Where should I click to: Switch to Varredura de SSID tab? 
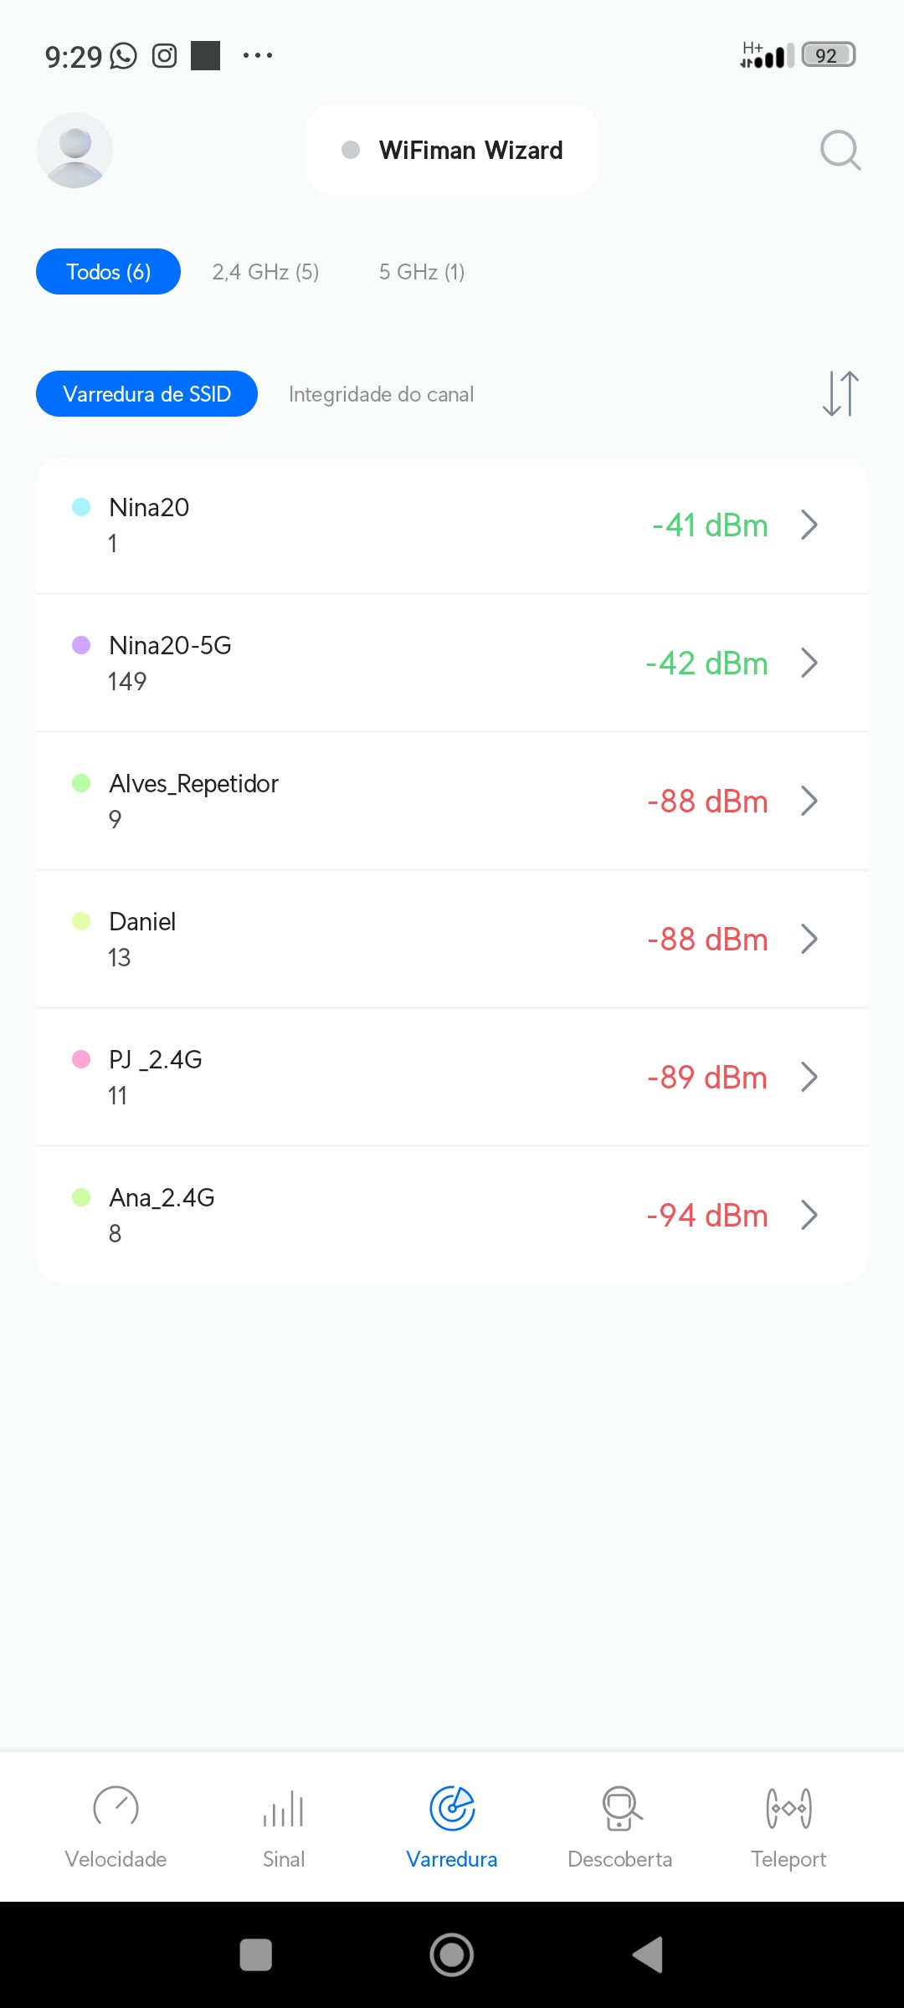[146, 394]
